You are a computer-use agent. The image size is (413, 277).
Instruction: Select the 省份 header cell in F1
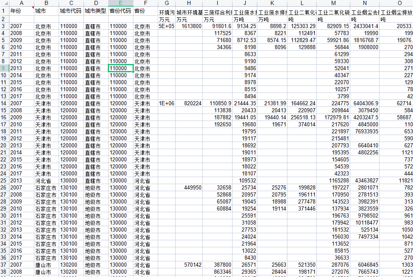coord(145,11)
